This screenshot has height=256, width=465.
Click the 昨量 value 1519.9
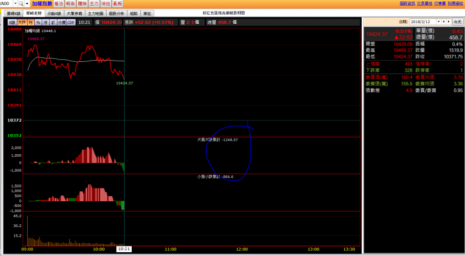click(x=455, y=50)
